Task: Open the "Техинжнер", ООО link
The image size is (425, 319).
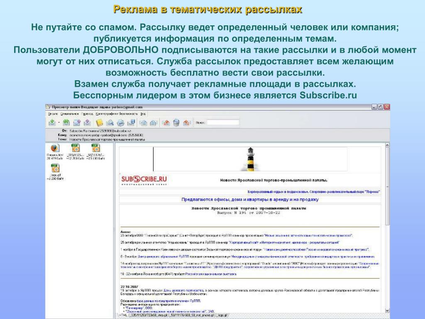Action: tap(139, 308)
